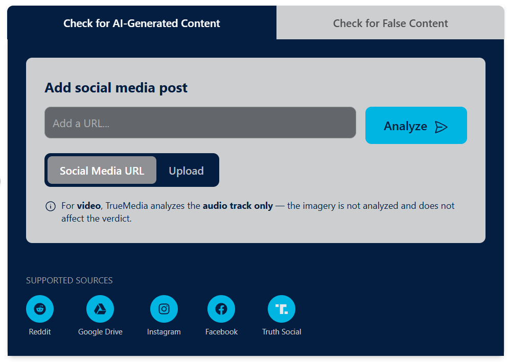This screenshot has width=509, height=362.
Task: Open the Check for False Content tab
Action: tap(390, 23)
